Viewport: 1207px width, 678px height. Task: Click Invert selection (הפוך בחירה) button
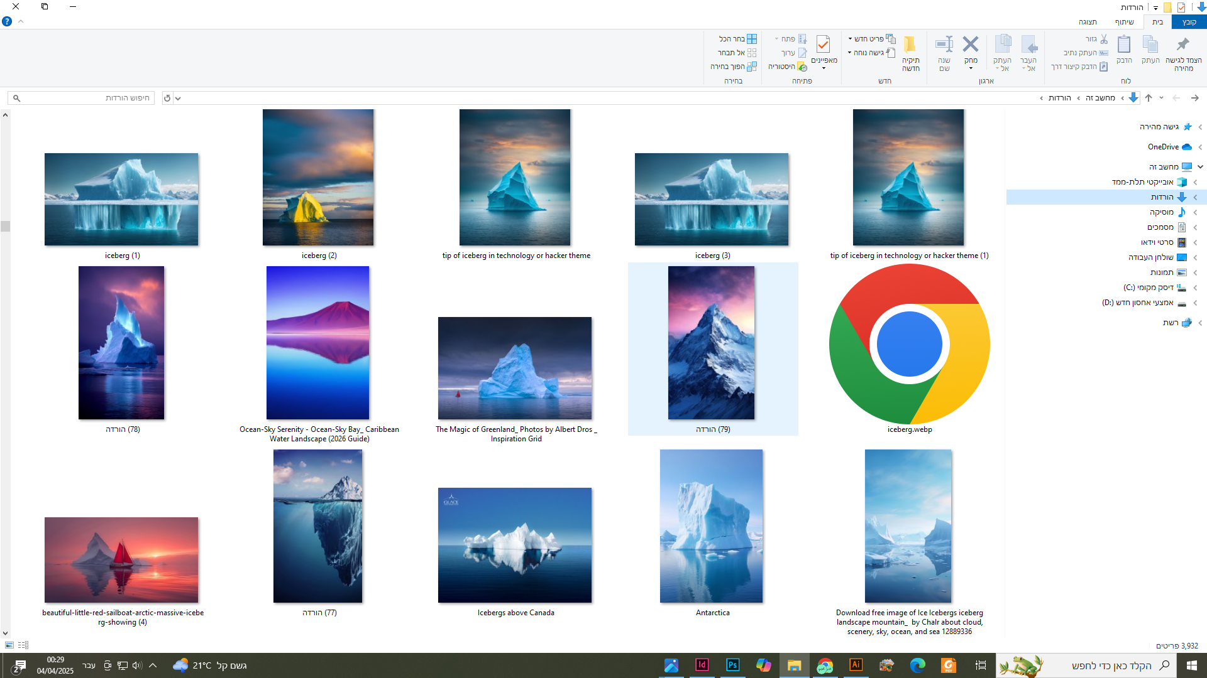[733, 67]
